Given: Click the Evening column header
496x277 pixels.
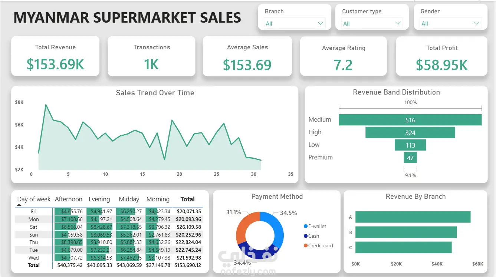Looking at the screenshot, I should 99,199.
